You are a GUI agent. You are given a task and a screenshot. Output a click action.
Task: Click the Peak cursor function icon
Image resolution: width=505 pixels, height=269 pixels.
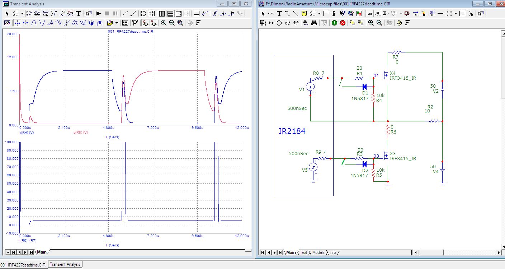(x=34, y=23)
